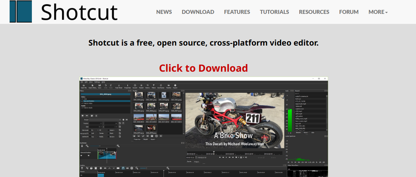The image size is (416, 177).
Task: Click the search field in the Recent panel
Action: coord(311,93)
